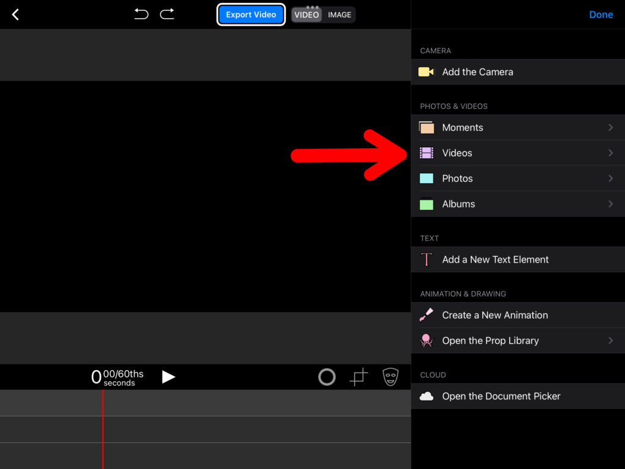625x469 pixels.
Task: Select Add a New Text Element
Action: [495, 260]
